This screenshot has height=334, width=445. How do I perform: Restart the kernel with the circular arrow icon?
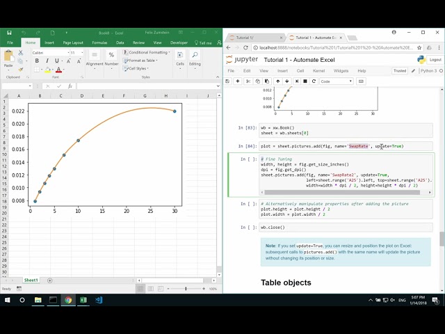pos(314,81)
